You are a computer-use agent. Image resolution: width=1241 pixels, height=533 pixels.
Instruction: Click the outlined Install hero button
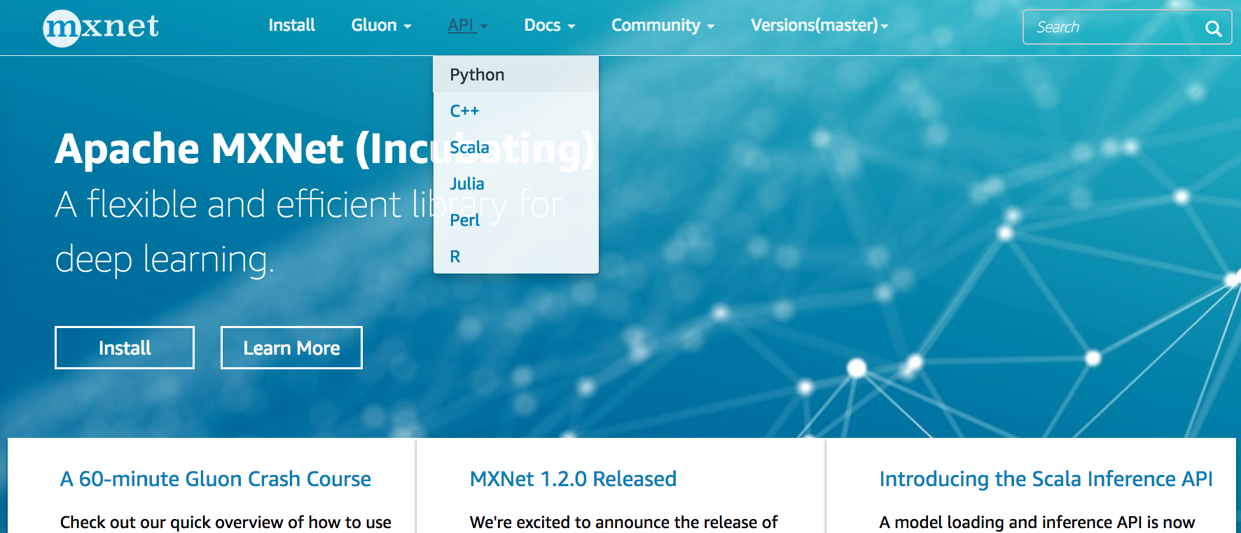coord(125,348)
